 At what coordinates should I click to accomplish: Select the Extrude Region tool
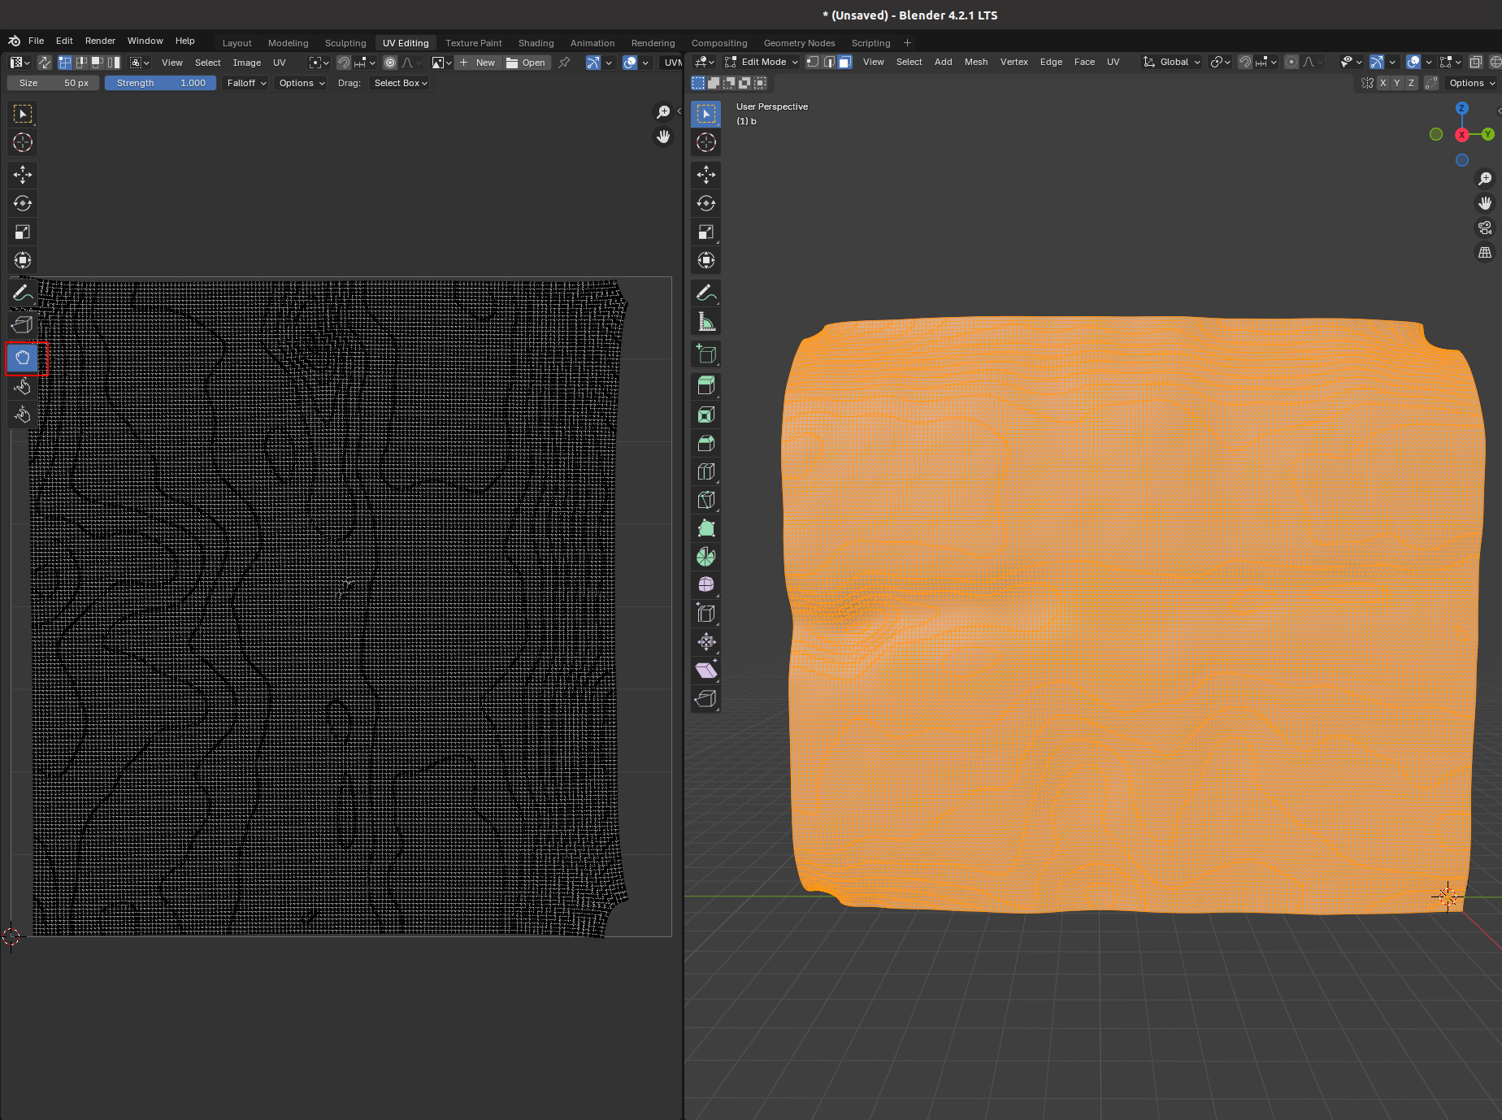[705, 386]
